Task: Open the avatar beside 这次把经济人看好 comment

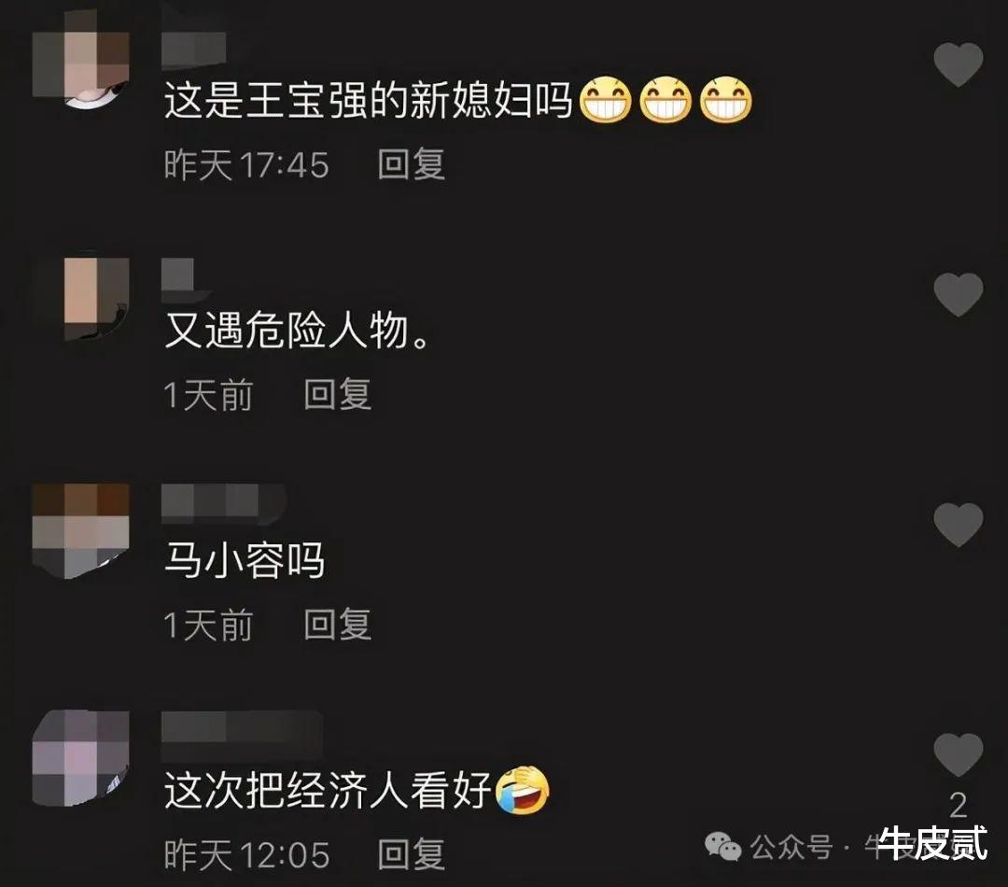Action: 81,758
